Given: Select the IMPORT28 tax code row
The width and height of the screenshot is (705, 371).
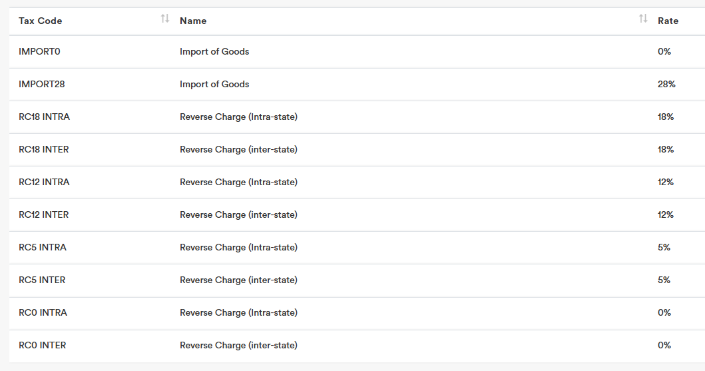Looking at the screenshot, I should [x=42, y=84].
